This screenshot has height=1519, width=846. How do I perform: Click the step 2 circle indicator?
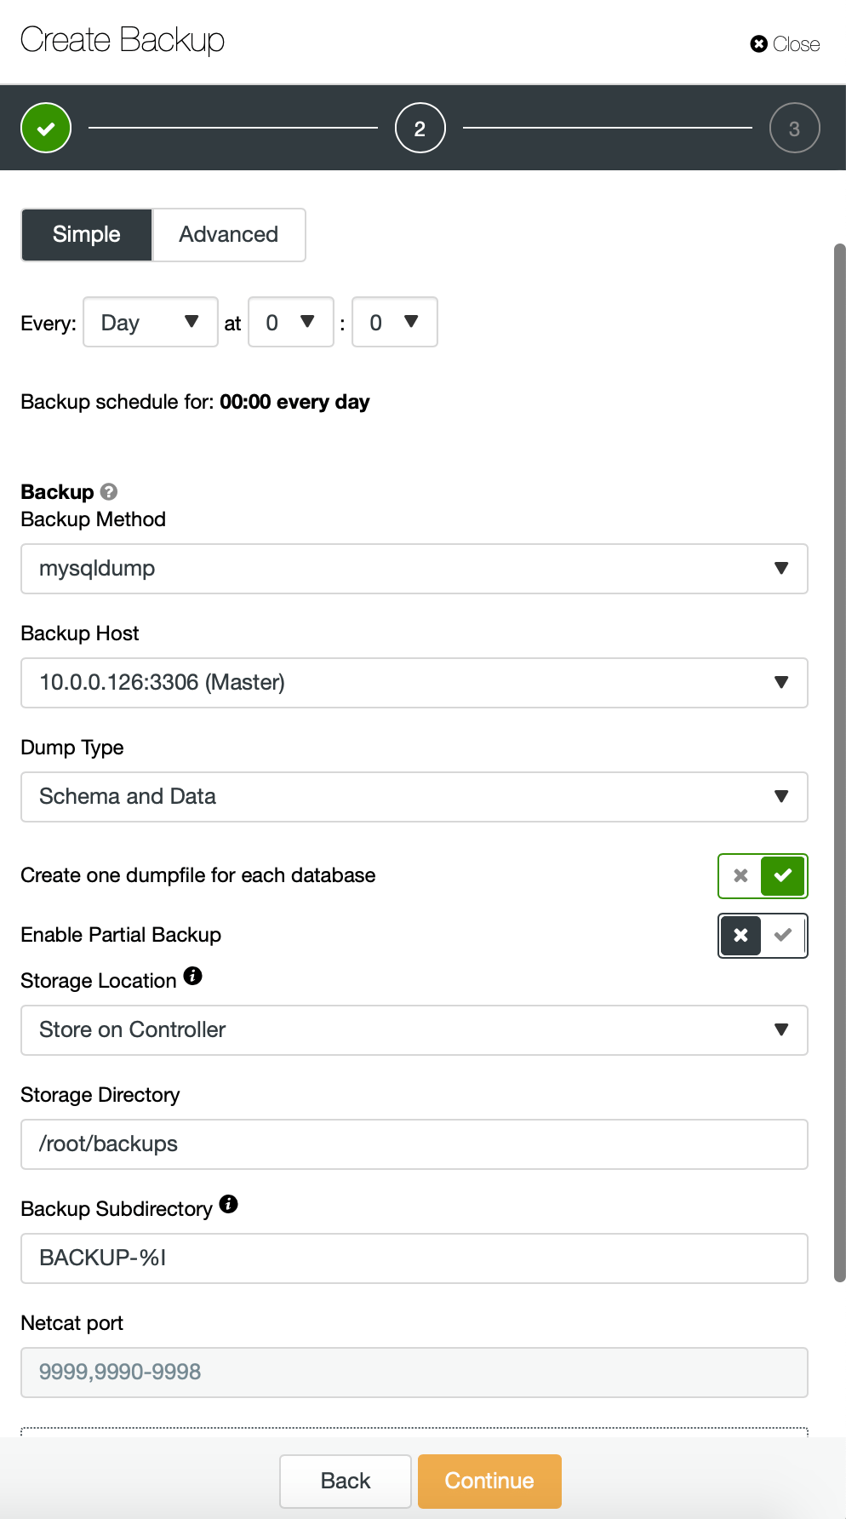coord(420,128)
